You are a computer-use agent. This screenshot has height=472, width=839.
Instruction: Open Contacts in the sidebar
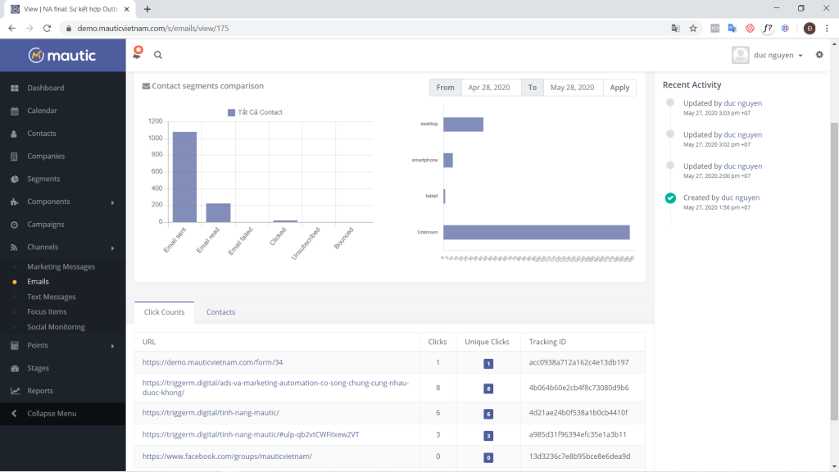(x=41, y=134)
